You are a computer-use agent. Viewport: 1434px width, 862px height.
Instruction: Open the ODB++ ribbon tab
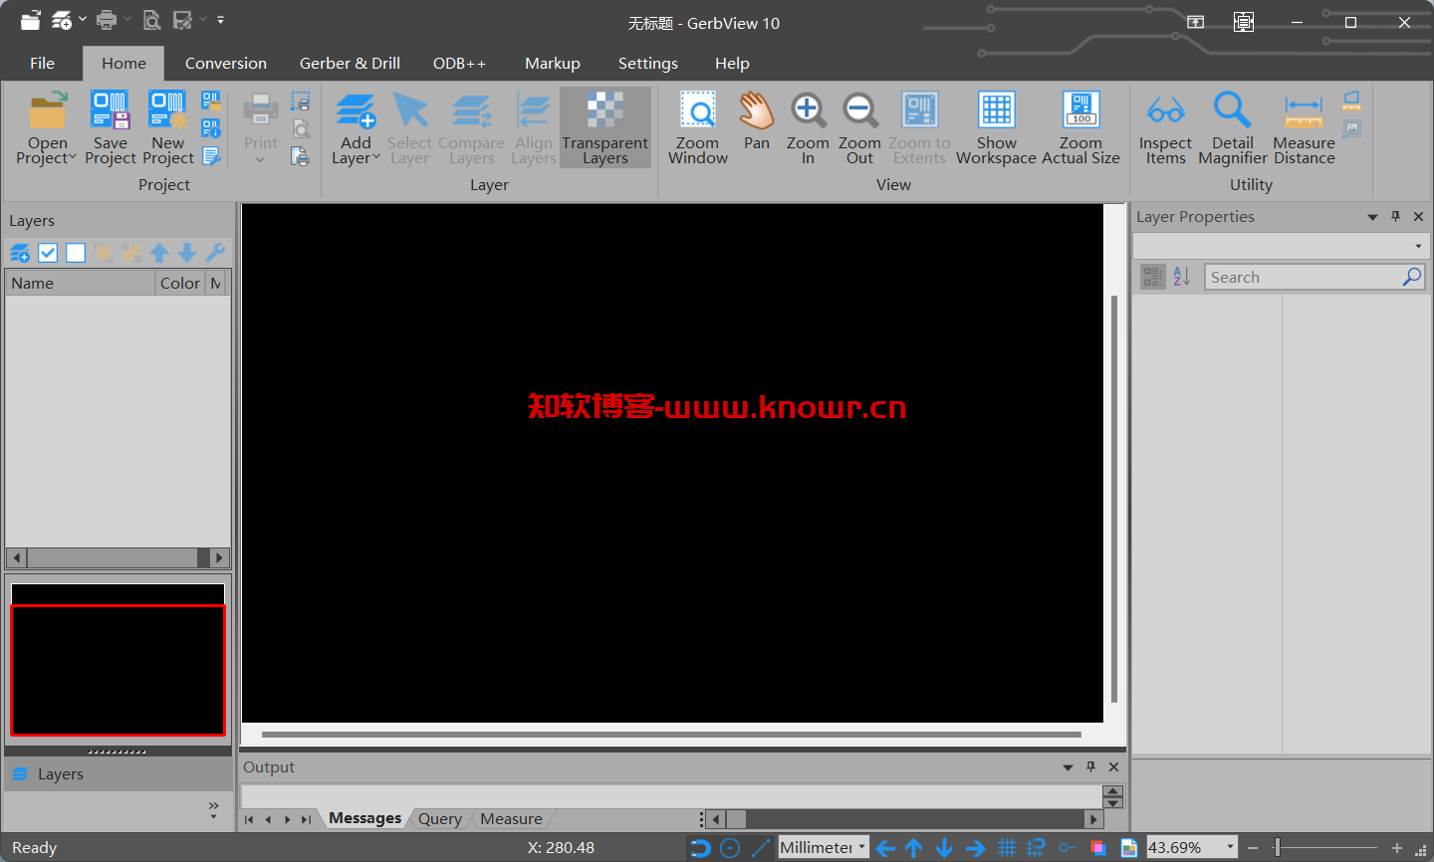coord(459,63)
